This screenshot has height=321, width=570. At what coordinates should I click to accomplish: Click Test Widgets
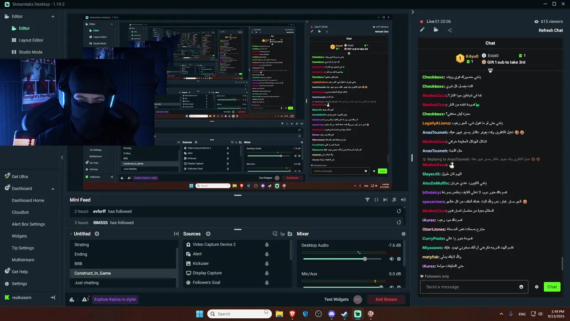coord(336,300)
